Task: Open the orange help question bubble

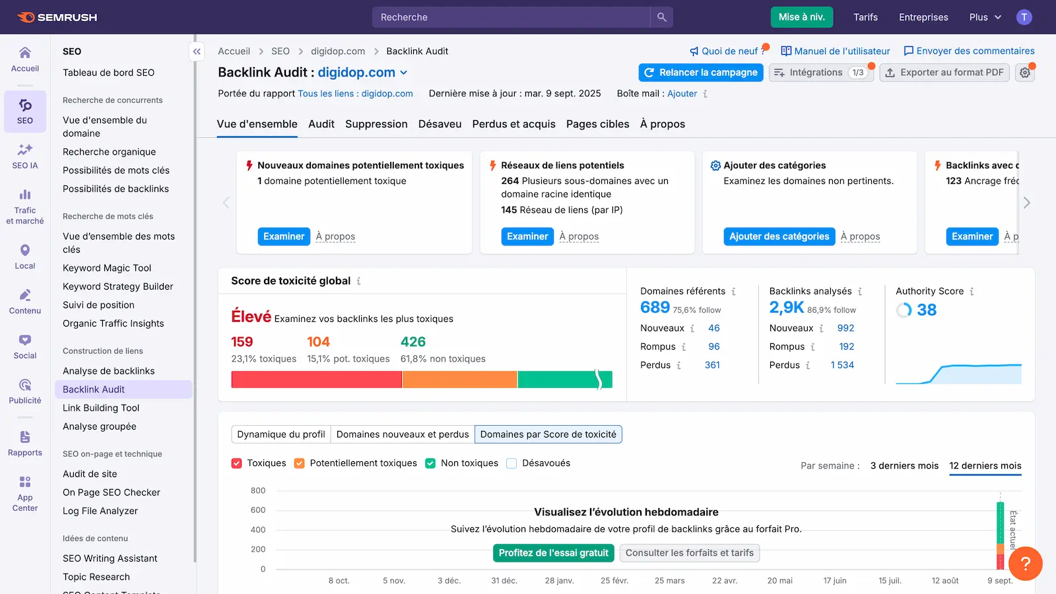Action: click(1025, 564)
